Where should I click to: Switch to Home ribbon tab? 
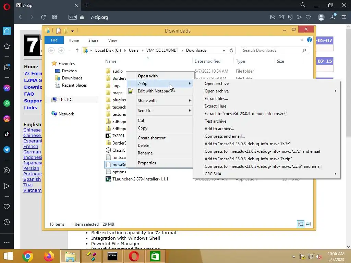click(x=74, y=40)
